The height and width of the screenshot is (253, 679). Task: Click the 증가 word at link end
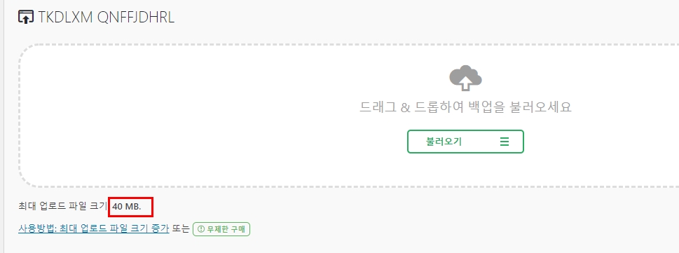point(160,228)
